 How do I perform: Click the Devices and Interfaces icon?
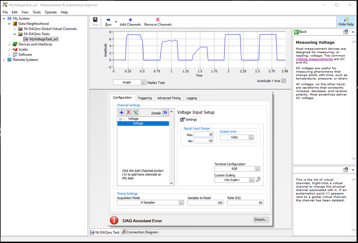[x=15, y=44]
